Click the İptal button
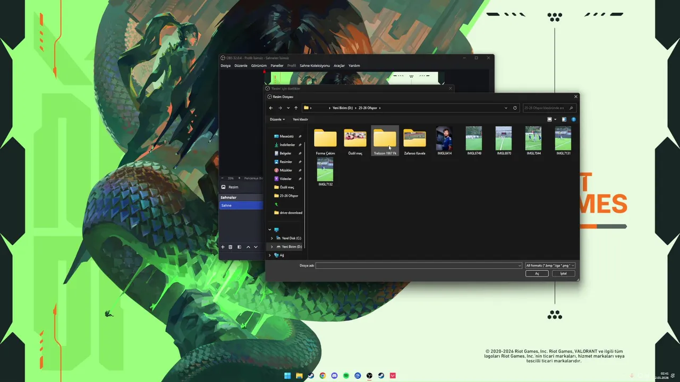 pyautogui.click(x=563, y=274)
